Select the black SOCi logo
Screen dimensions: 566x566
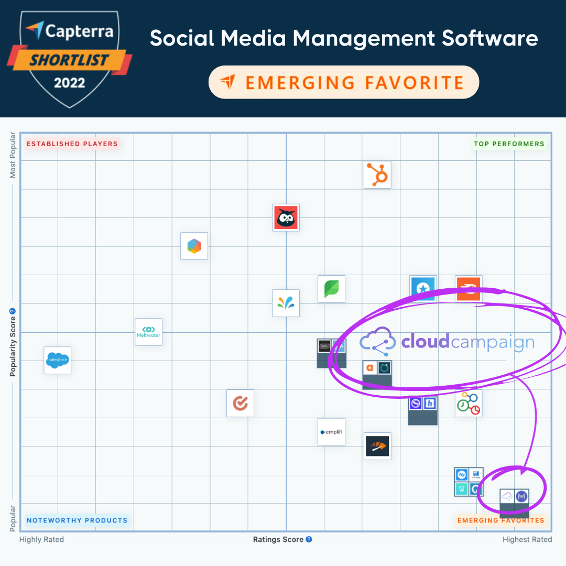point(324,346)
